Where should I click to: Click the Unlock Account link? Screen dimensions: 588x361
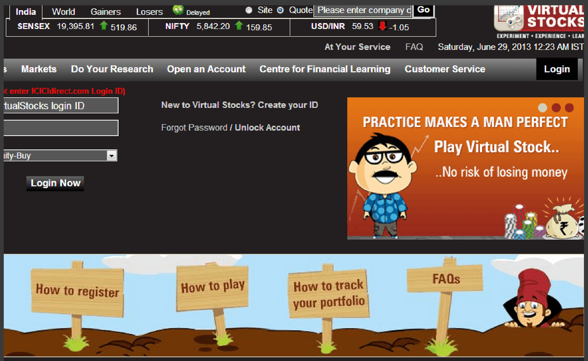pos(267,127)
